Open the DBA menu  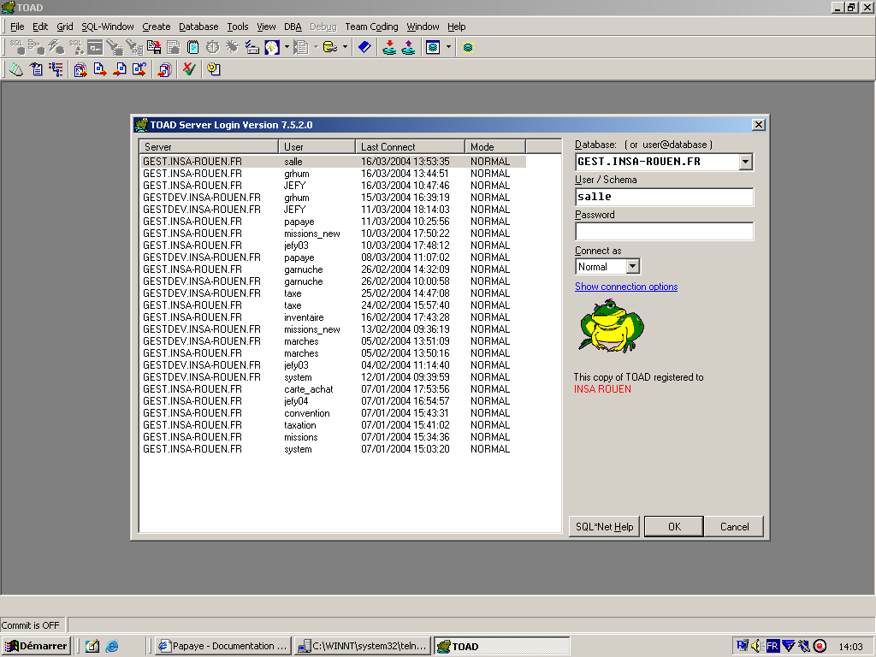[293, 27]
